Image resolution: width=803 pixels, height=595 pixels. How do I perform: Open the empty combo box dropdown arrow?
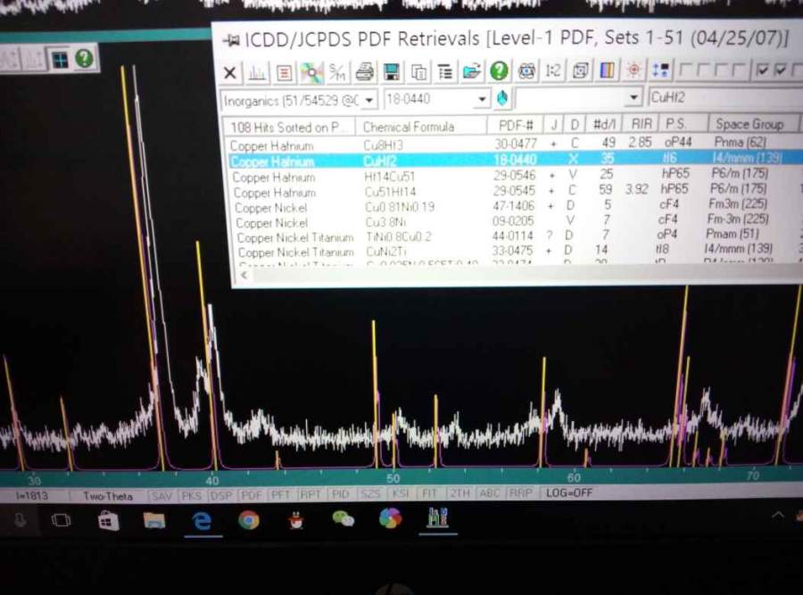[633, 96]
